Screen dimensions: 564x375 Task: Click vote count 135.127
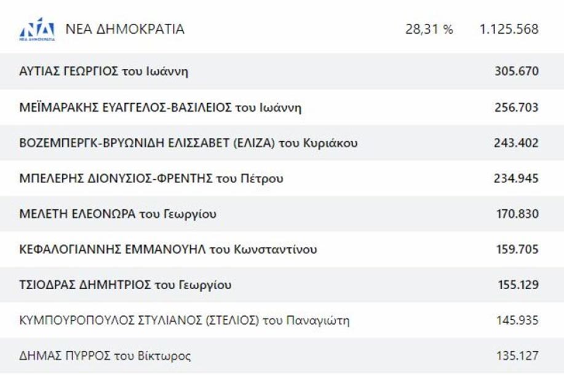pyautogui.click(x=518, y=355)
